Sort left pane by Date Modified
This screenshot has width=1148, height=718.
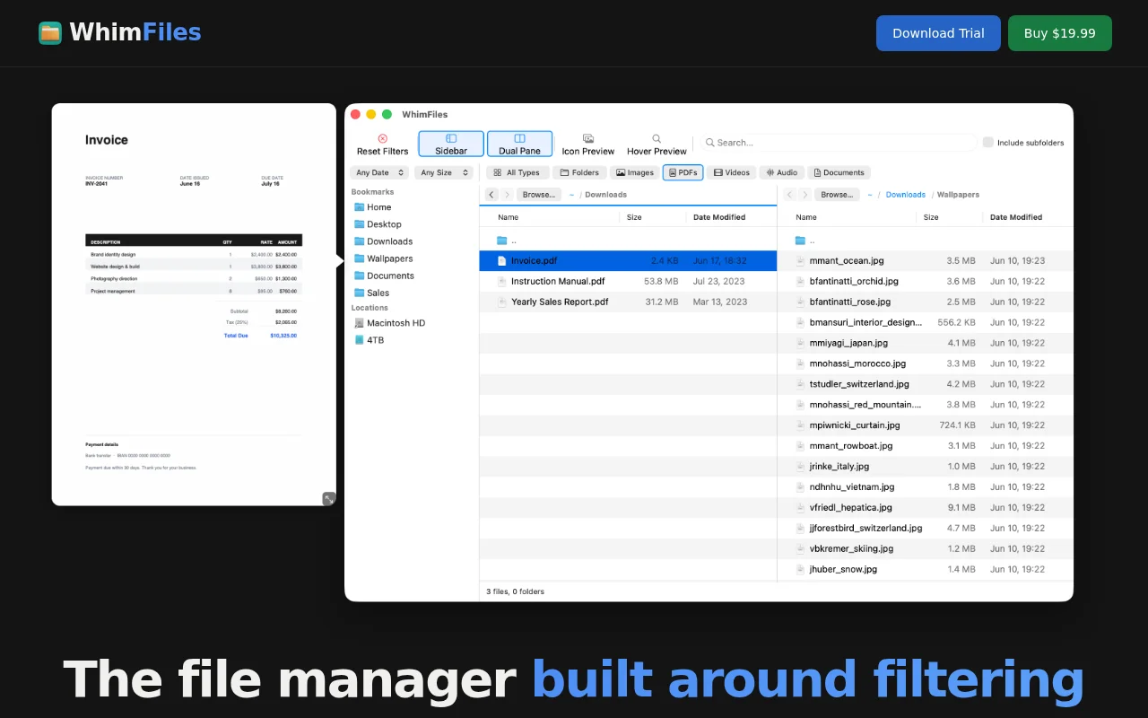(x=719, y=217)
